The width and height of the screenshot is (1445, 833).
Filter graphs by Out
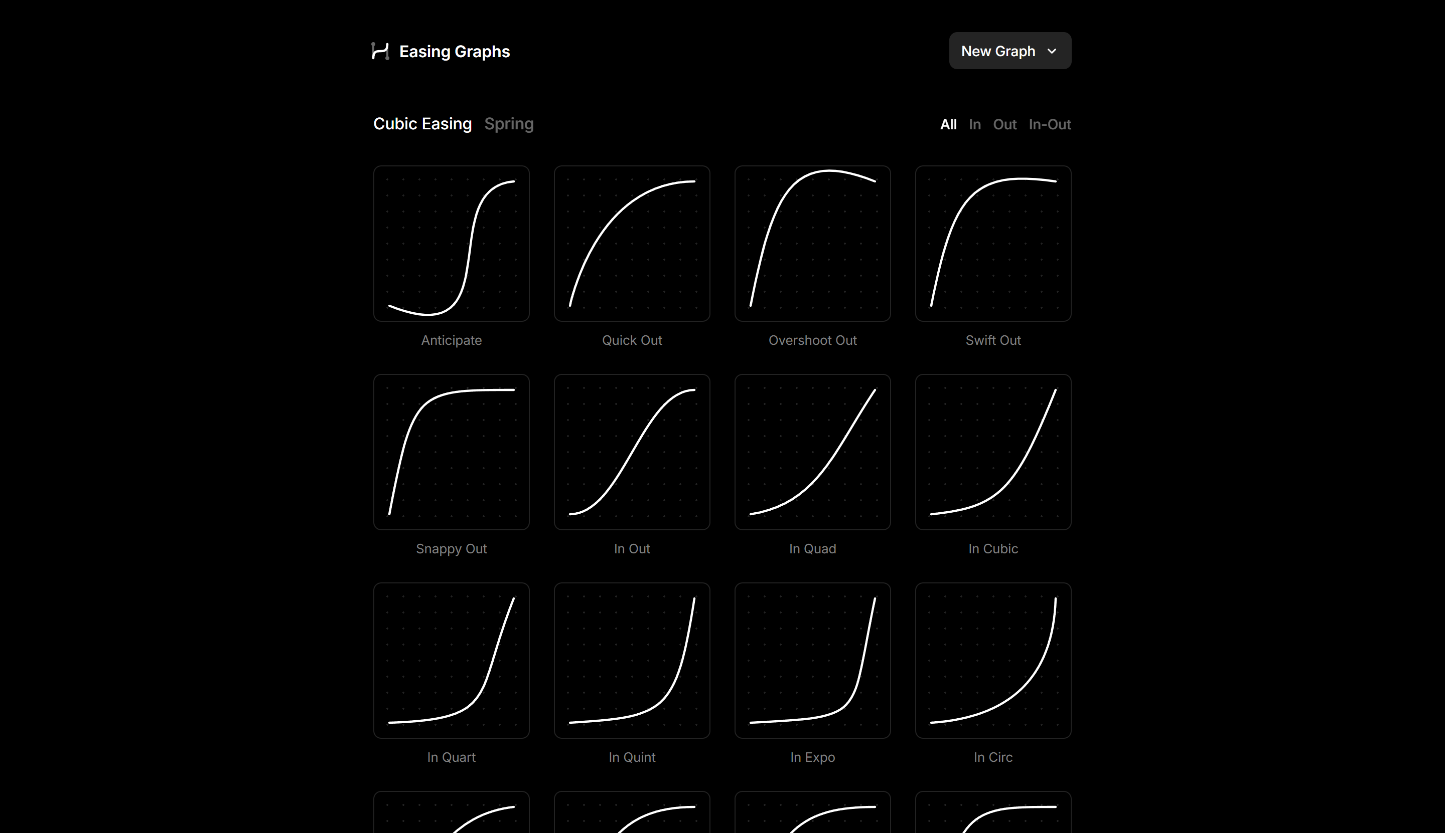[1004, 124]
